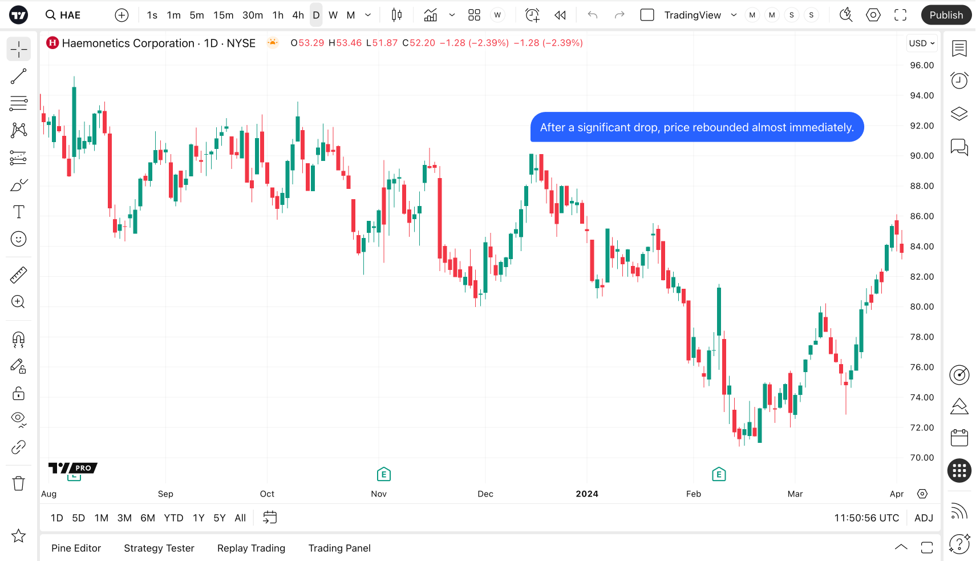Open the Trading Panel tab
Viewport: 976px width, 561px height.
[x=339, y=548]
